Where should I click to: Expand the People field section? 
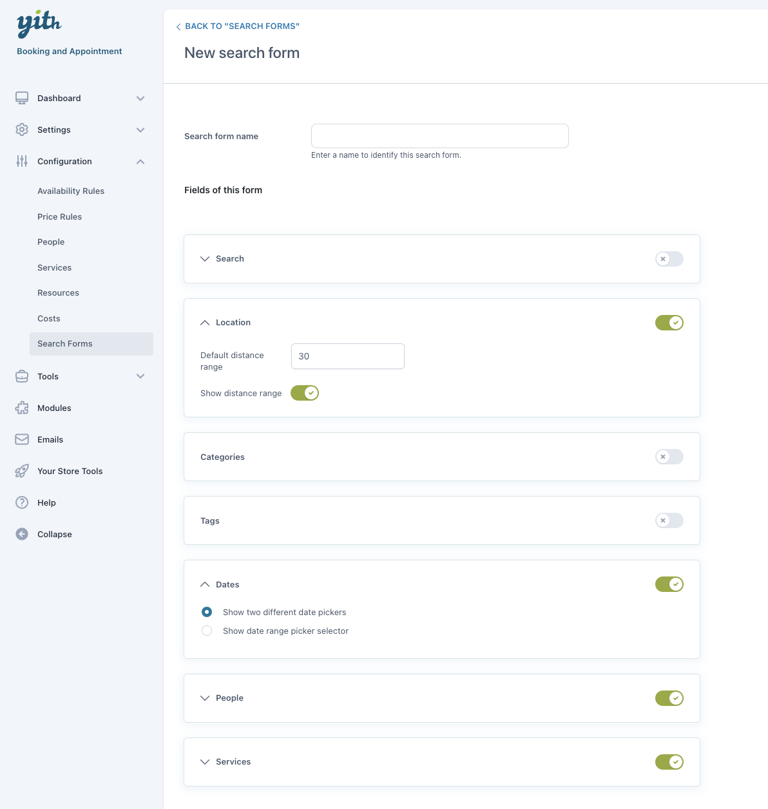tap(205, 698)
